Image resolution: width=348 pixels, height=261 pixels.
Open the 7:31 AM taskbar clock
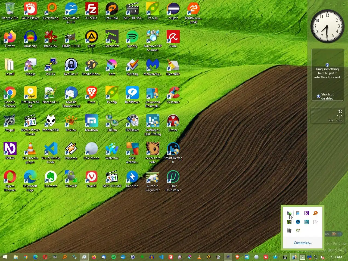[336, 257]
